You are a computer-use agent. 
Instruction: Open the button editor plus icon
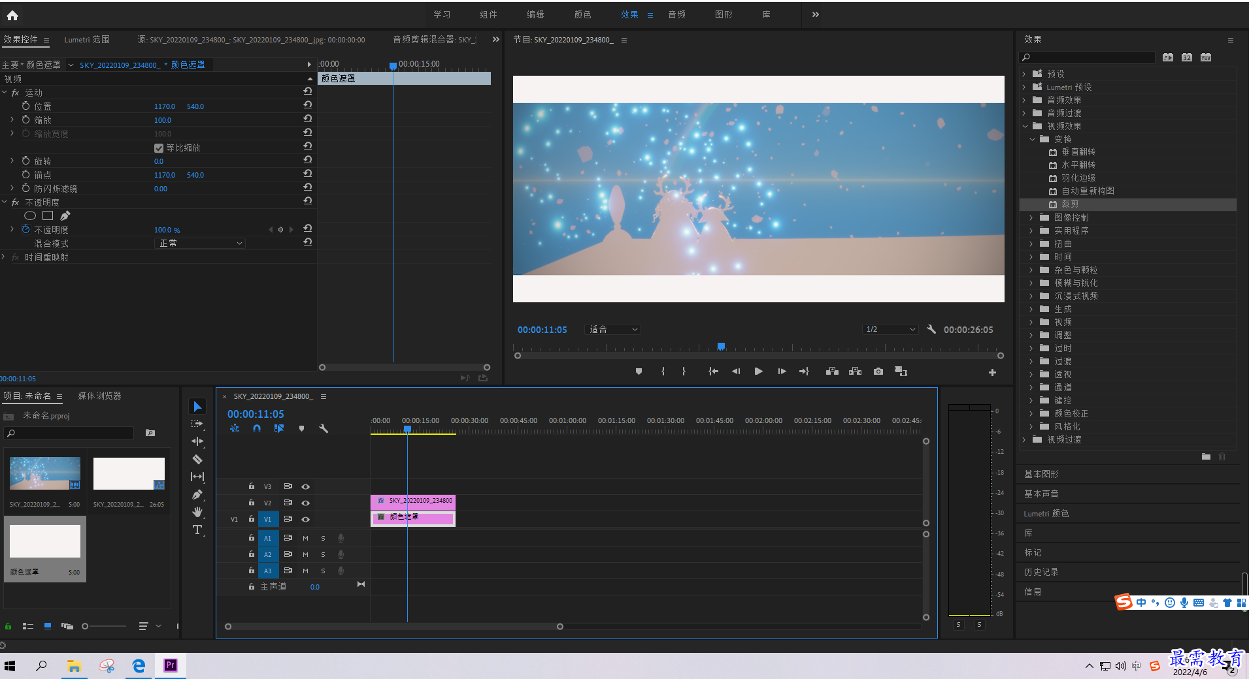click(992, 372)
